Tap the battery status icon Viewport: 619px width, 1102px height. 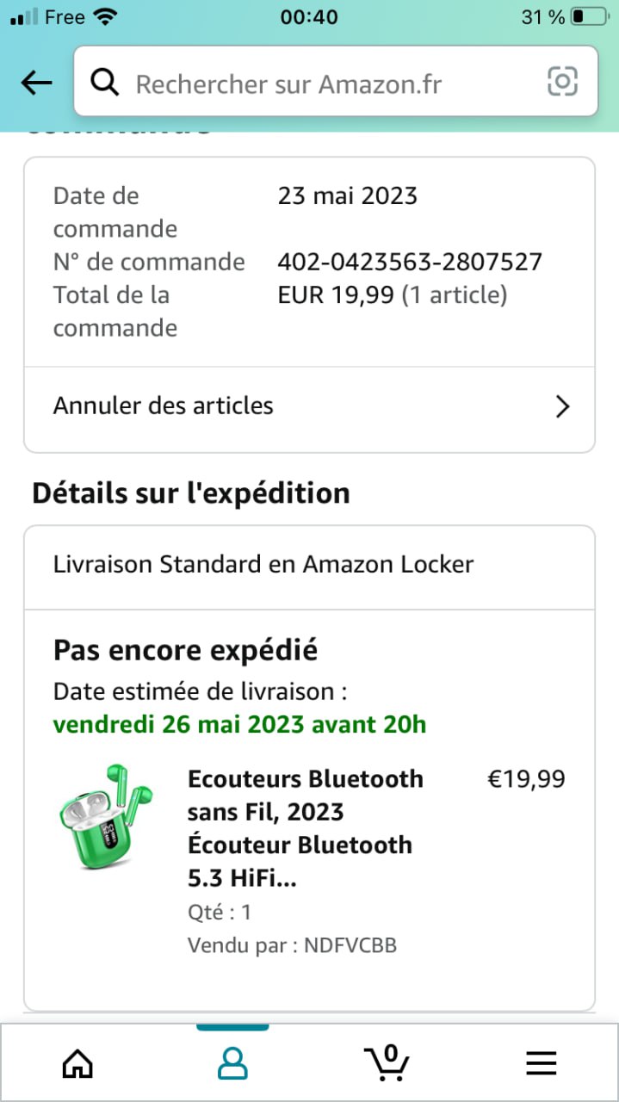pyautogui.click(x=589, y=17)
